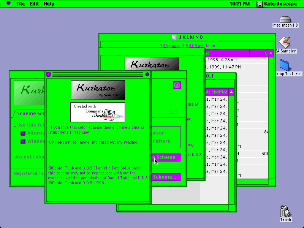The width and height of the screenshot is (304, 228).
Task: Click the 'Or register, for more info' line
Action: click(x=93, y=142)
